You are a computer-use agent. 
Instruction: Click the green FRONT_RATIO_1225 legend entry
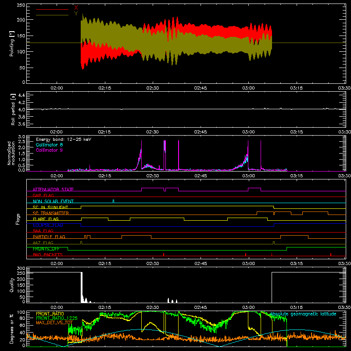pos(57,318)
